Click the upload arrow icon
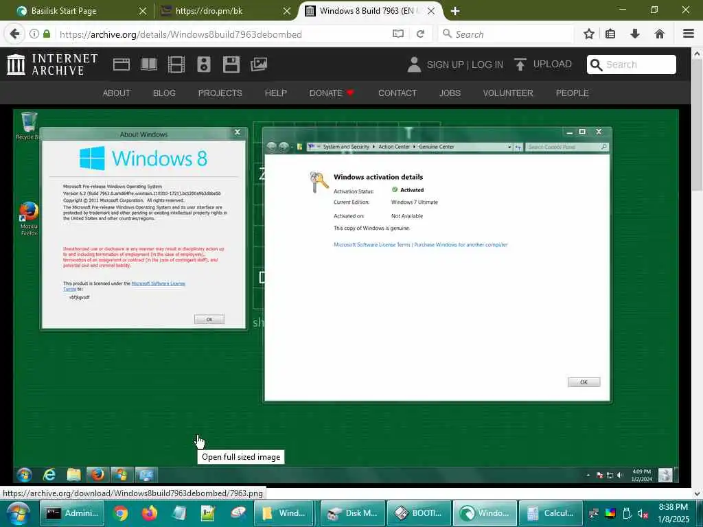Image resolution: width=703 pixels, height=527 pixels. tap(520, 65)
